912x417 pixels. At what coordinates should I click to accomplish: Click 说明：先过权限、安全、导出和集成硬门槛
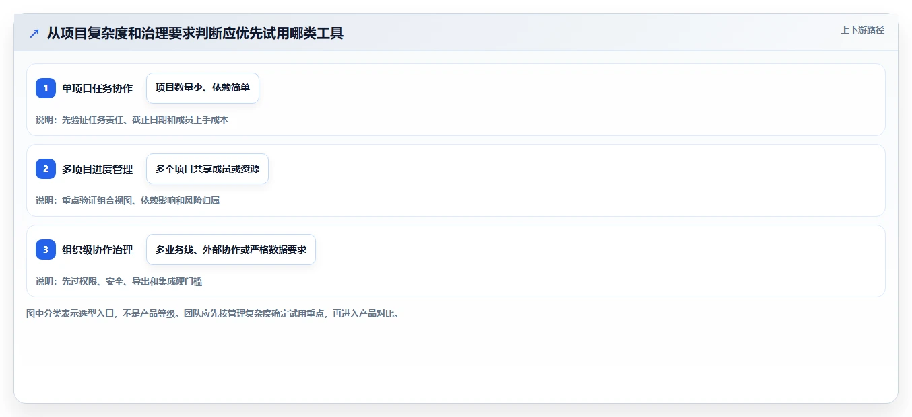(x=119, y=281)
